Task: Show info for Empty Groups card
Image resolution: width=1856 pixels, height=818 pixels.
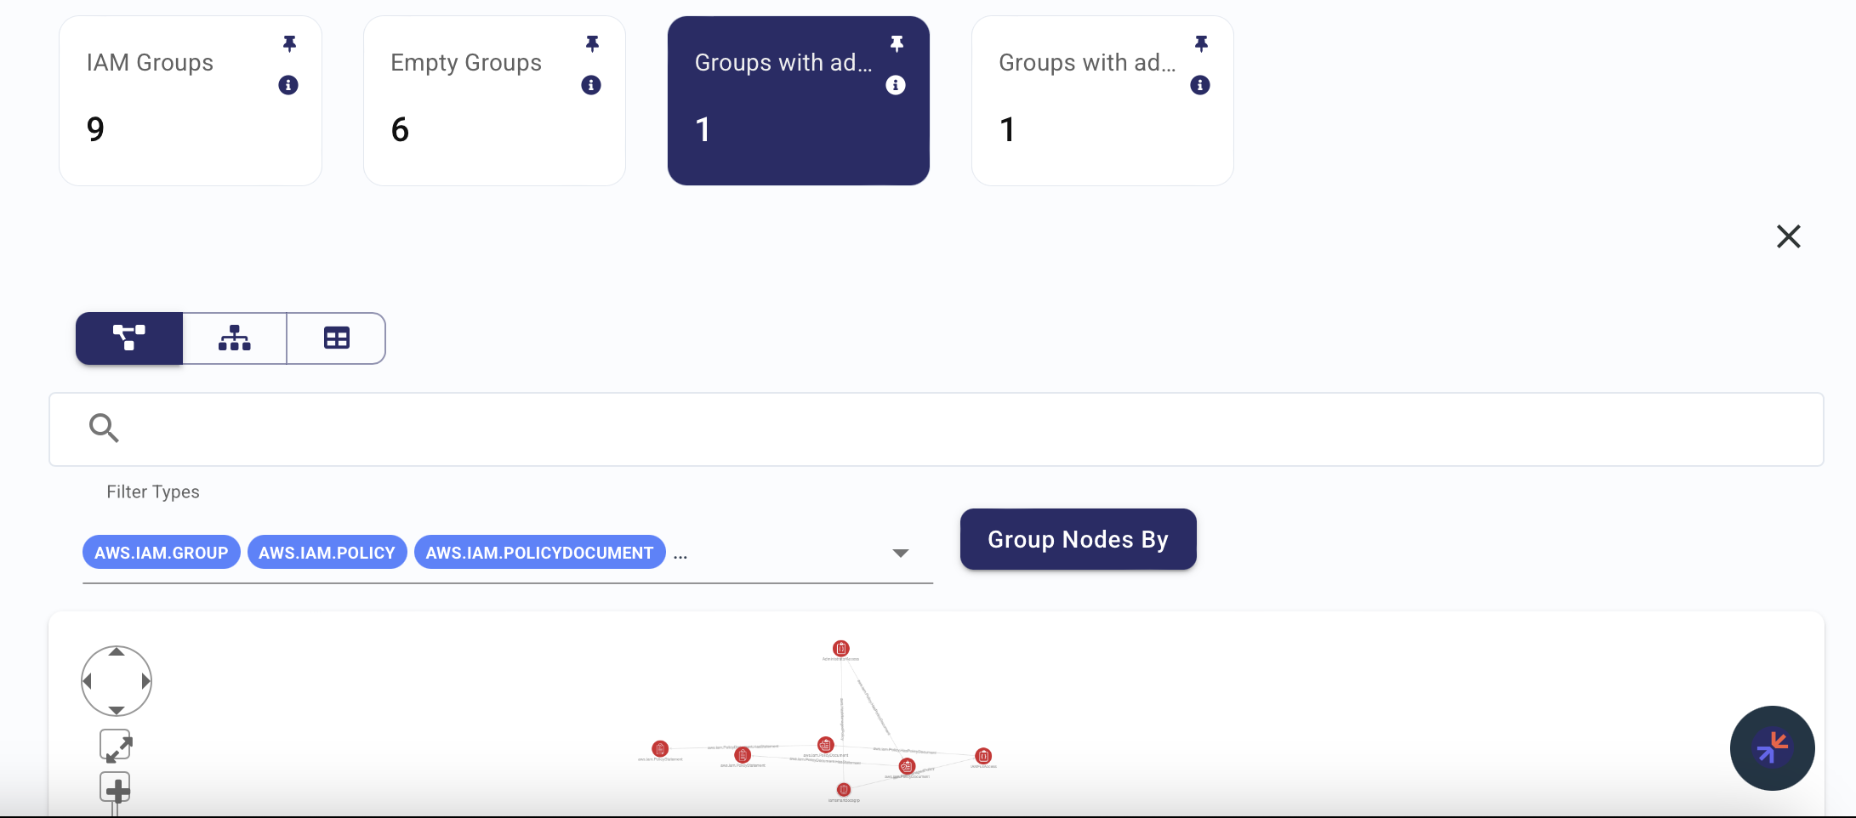Action: (591, 85)
